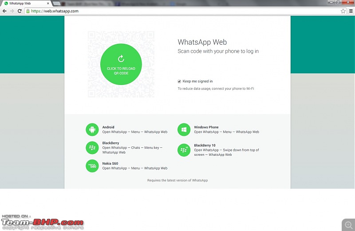Open the Chrome hamburger menu
This screenshot has width=355, height=231.
click(x=351, y=11)
